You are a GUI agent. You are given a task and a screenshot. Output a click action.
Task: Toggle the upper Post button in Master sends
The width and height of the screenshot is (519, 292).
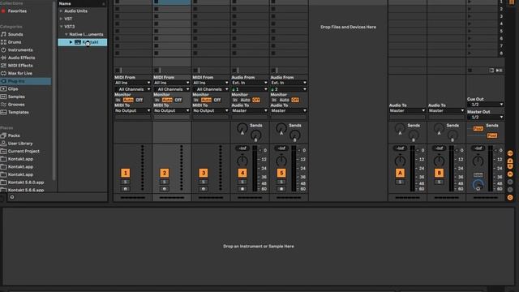click(x=478, y=128)
